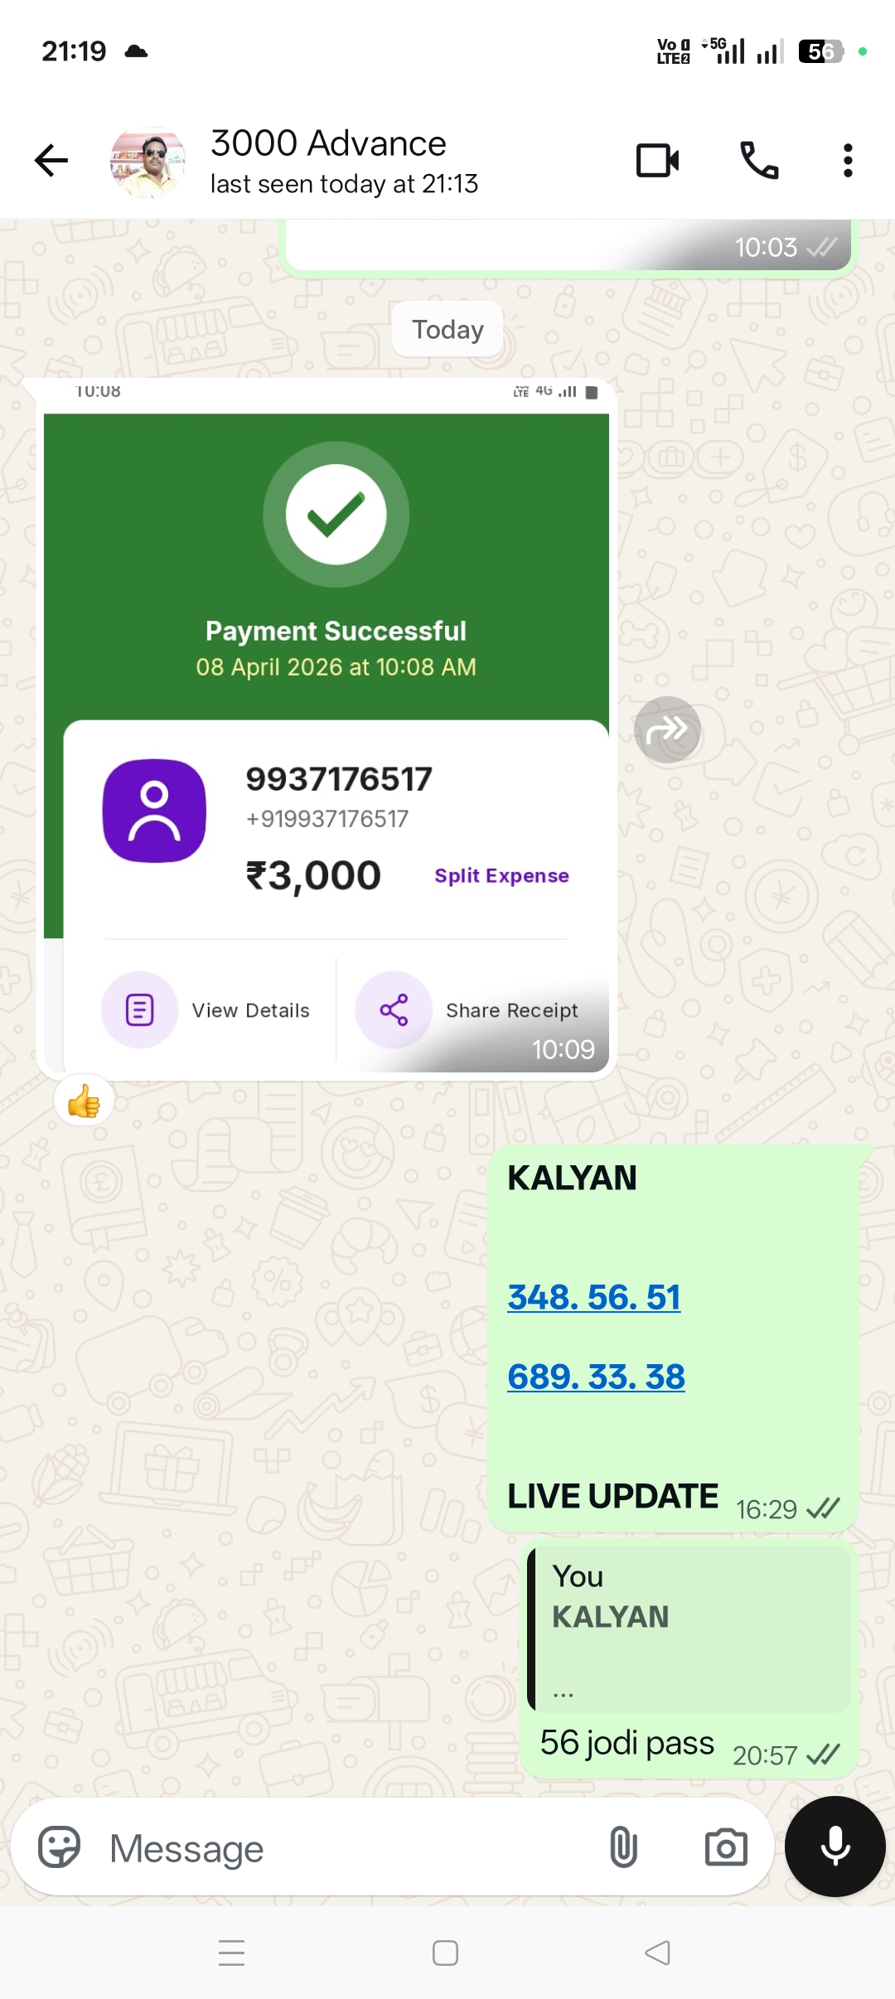Open the emoji sticker picker

(60, 1847)
